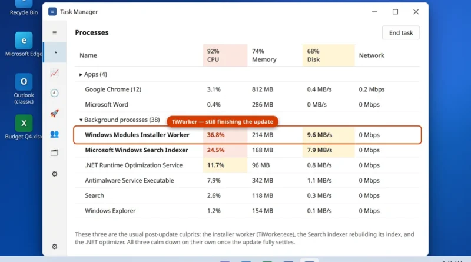Open the Startup apps rocket icon
The height and width of the screenshot is (262, 471).
[54, 113]
